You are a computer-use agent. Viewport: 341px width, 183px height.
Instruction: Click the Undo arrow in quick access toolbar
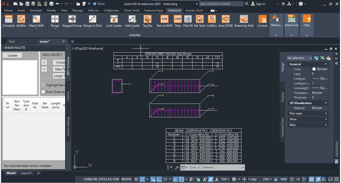(x=58, y=4)
